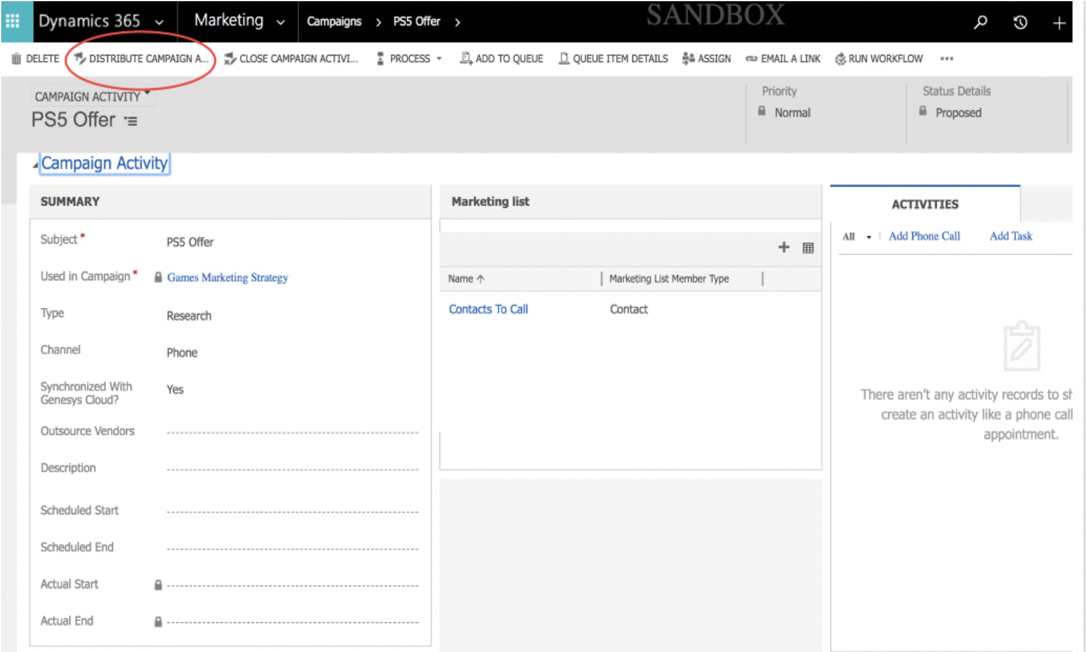This screenshot has width=1087, height=652.
Task: Open the Process dropdown
Action: [440, 59]
